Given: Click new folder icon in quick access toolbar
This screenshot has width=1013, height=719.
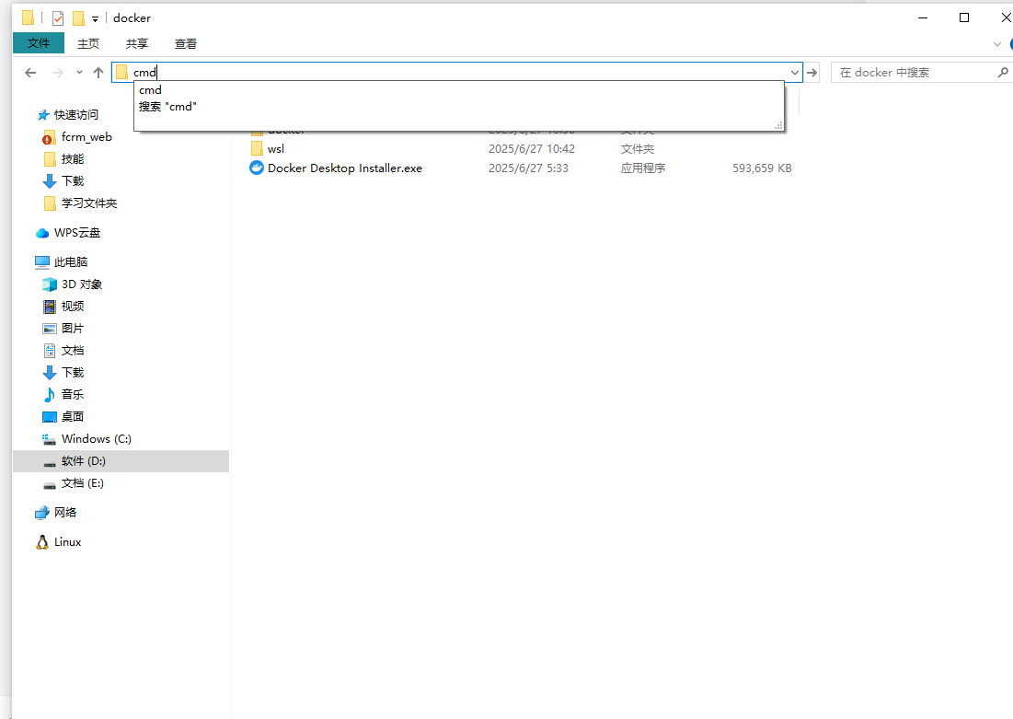Looking at the screenshot, I should (79, 18).
